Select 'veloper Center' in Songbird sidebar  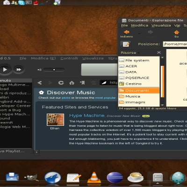point(15,106)
